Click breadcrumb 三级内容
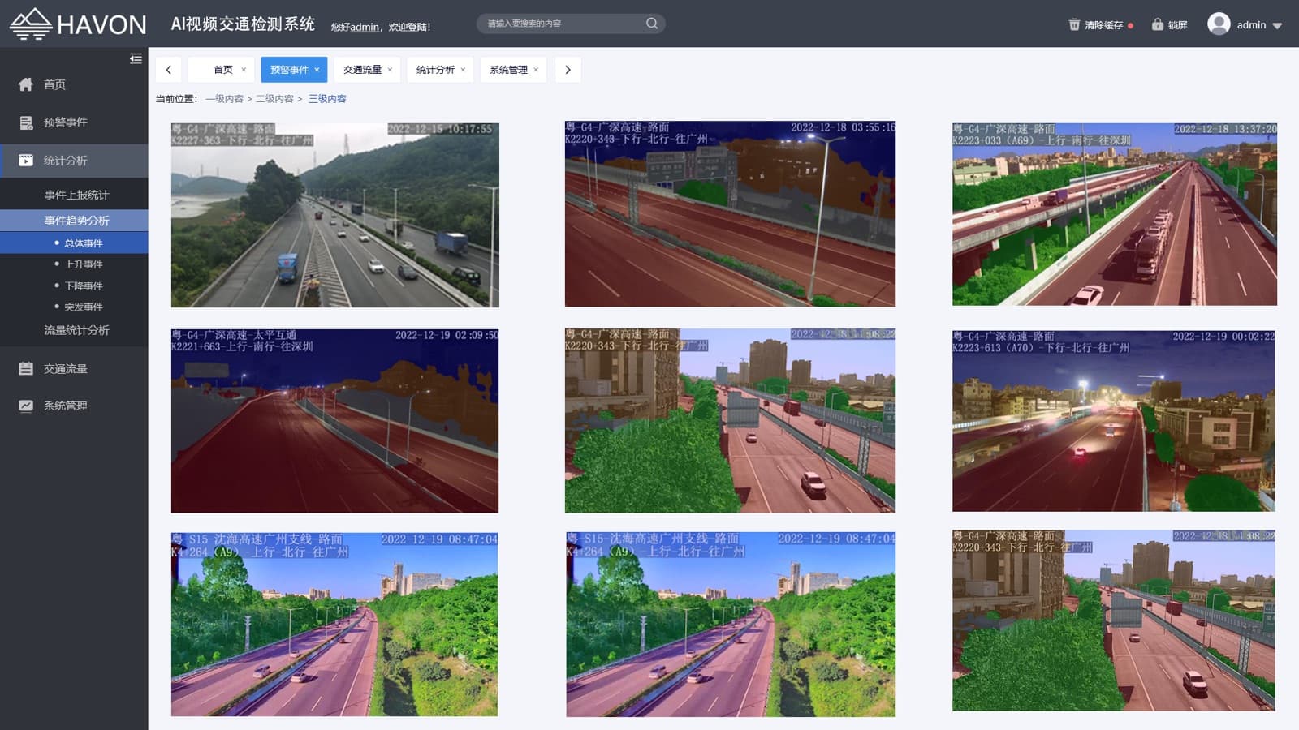 click(x=327, y=99)
